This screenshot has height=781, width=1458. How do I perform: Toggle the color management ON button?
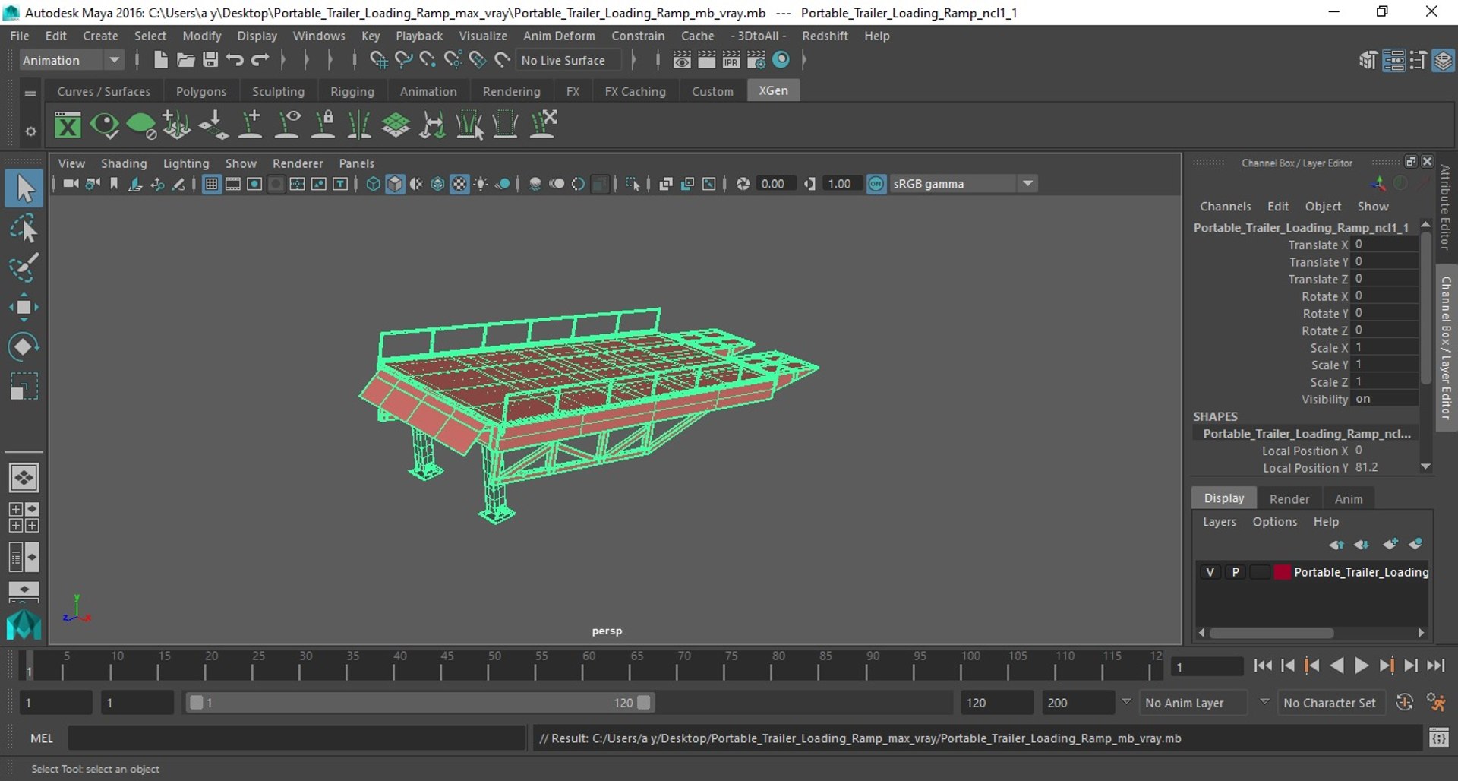876,184
